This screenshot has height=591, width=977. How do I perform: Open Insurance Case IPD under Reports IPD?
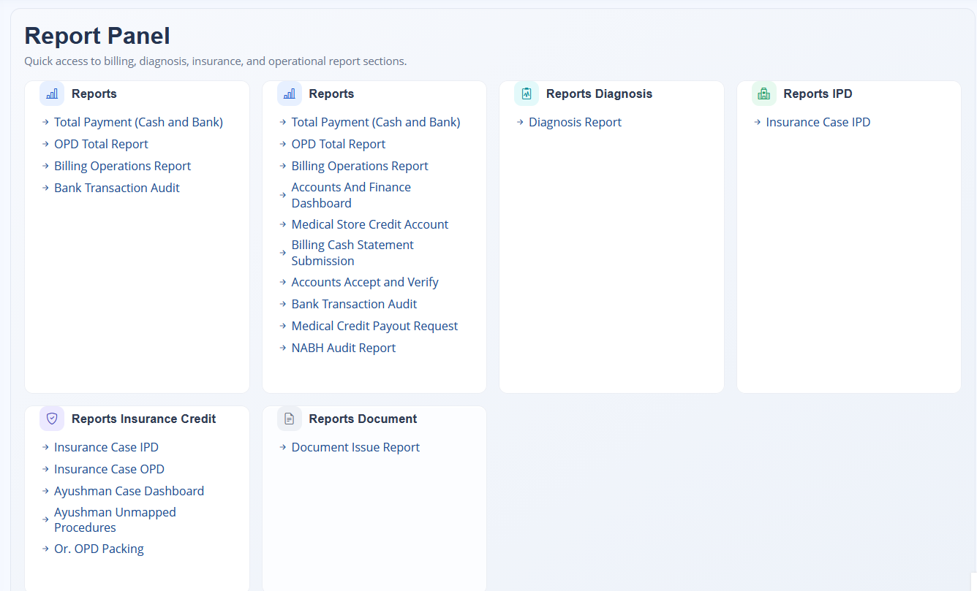click(x=818, y=122)
